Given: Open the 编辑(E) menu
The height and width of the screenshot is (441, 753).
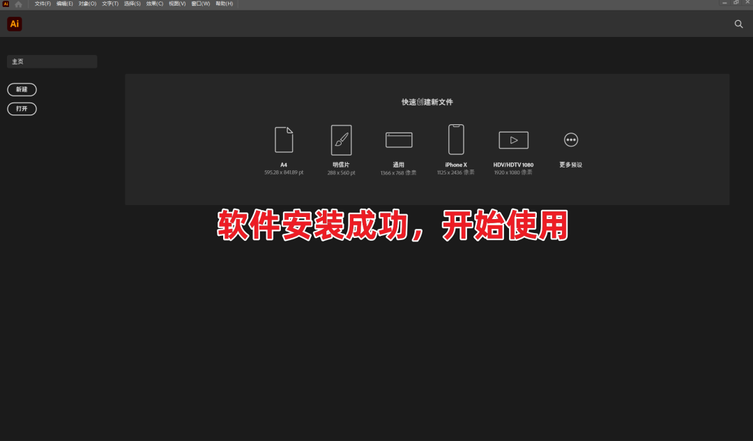Looking at the screenshot, I should pos(65,4).
